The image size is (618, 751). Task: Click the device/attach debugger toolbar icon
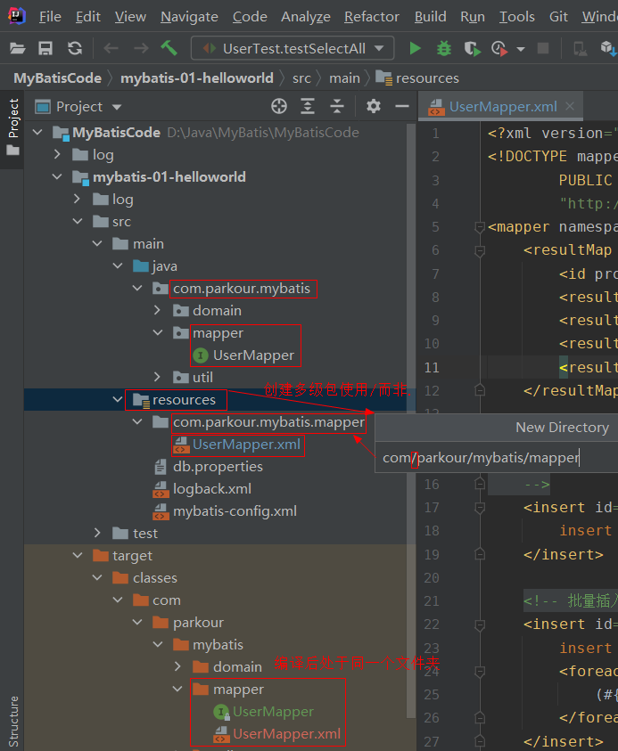[x=581, y=48]
